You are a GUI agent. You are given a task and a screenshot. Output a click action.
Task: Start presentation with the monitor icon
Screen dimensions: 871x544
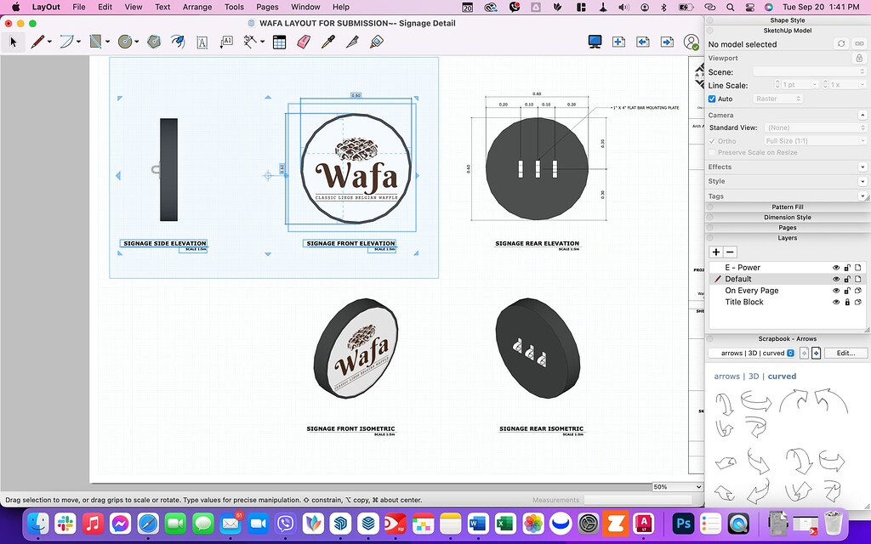tap(595, 42)
